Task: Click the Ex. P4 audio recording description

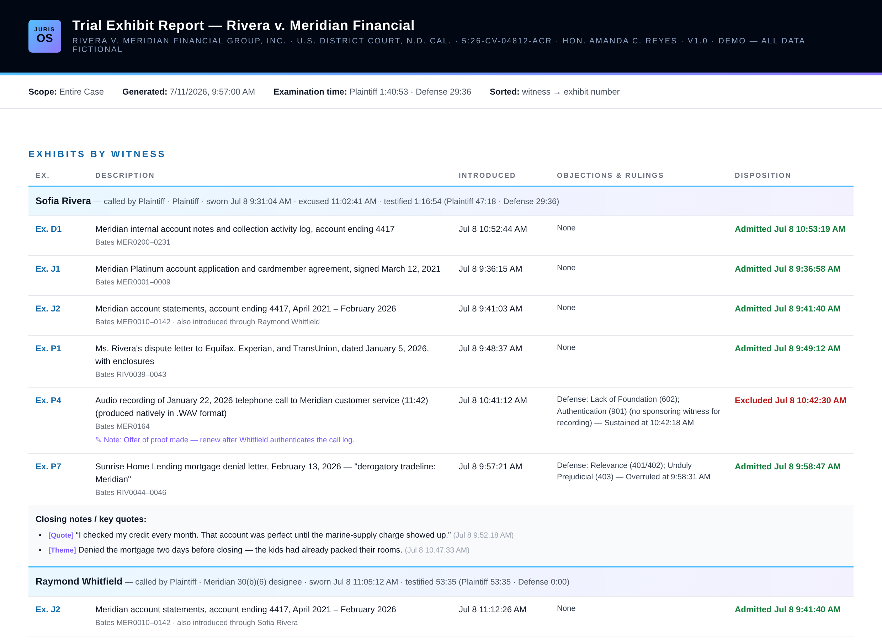Action: [x=262, y=407]
